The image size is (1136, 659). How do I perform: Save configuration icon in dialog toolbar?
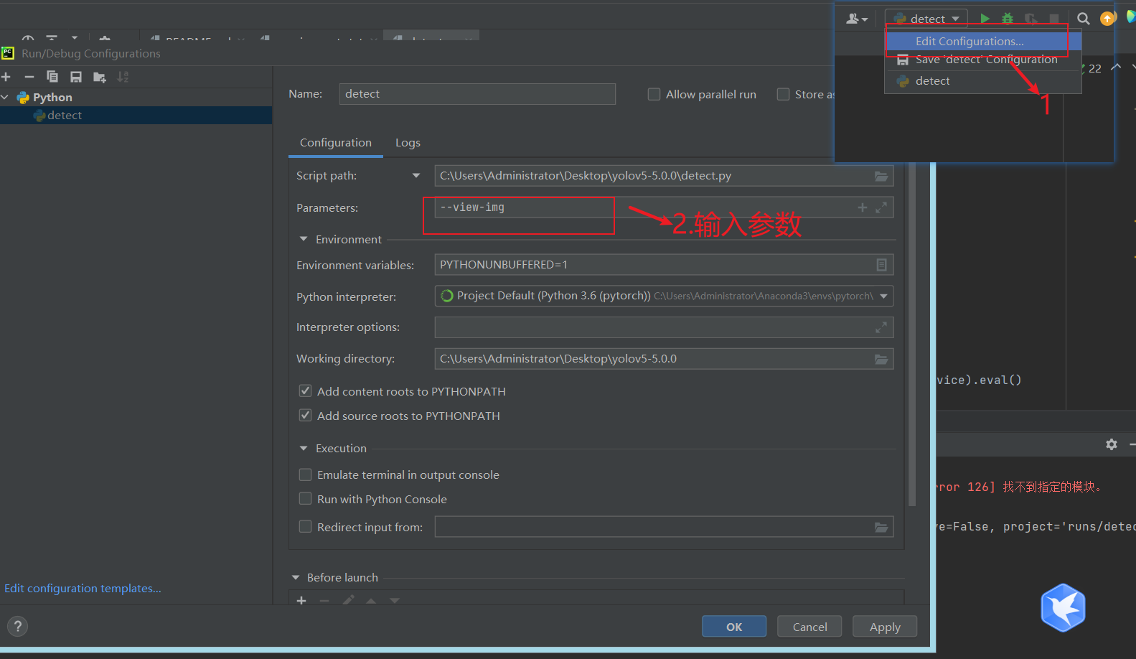[76, 77]
